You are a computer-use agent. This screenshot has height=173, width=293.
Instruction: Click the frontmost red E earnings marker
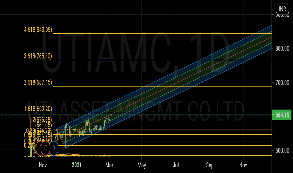point(45,148)
